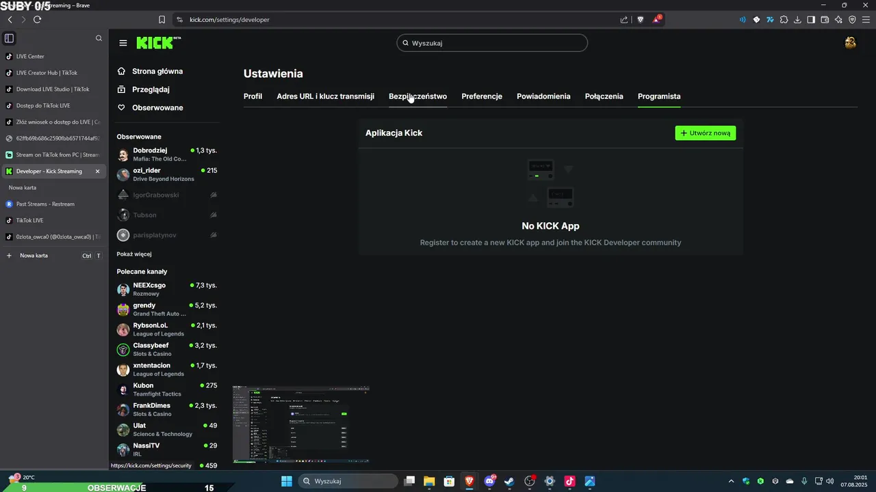Toggle vertical tabs panel icon

pyautogui.click(x=9, y=38)
